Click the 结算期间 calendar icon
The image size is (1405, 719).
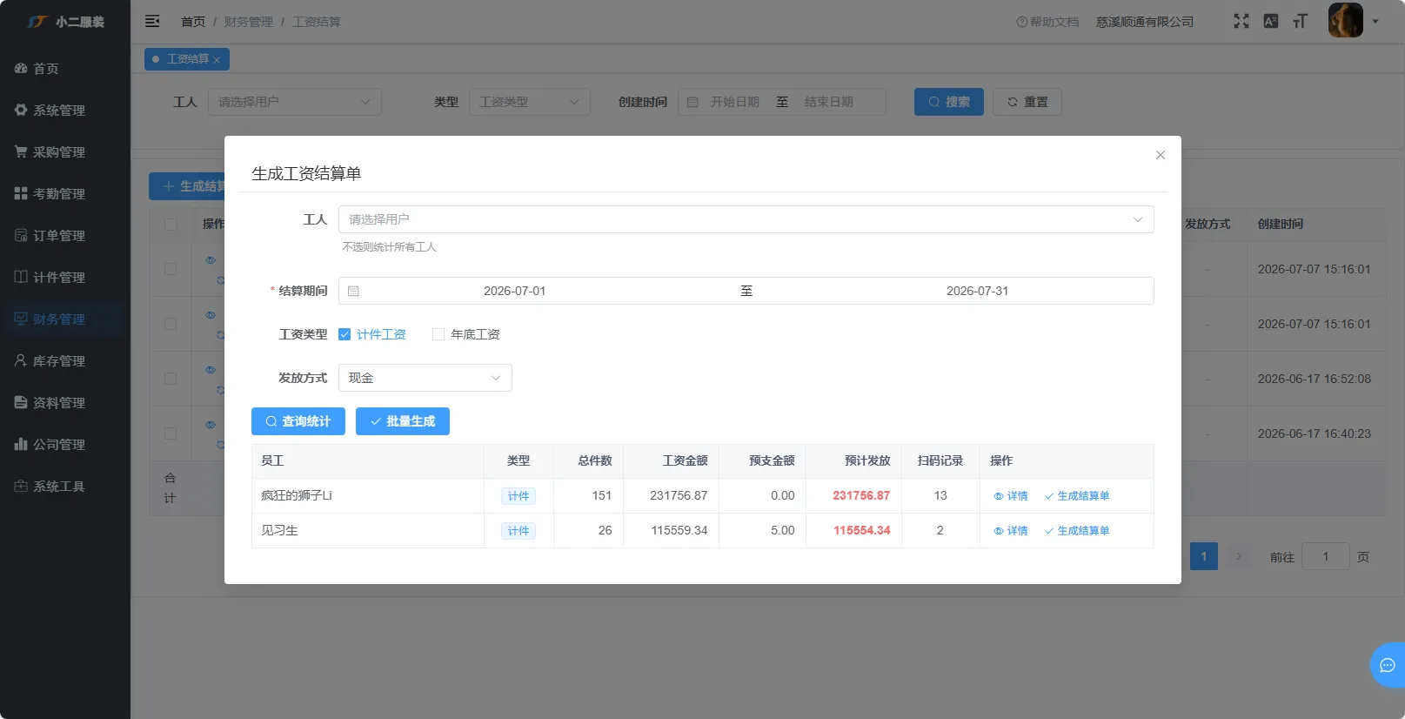tap(353, 291)
